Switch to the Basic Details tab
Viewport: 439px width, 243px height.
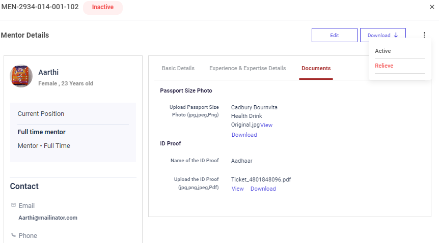[178, 68]
